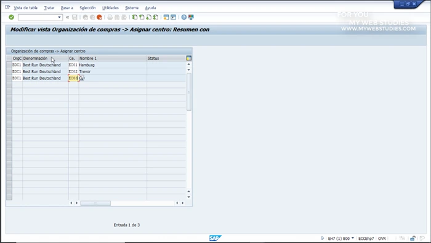This screenshot has height=243, width=431.
Task: Click the Denominación column header
Action: [46, 58]
